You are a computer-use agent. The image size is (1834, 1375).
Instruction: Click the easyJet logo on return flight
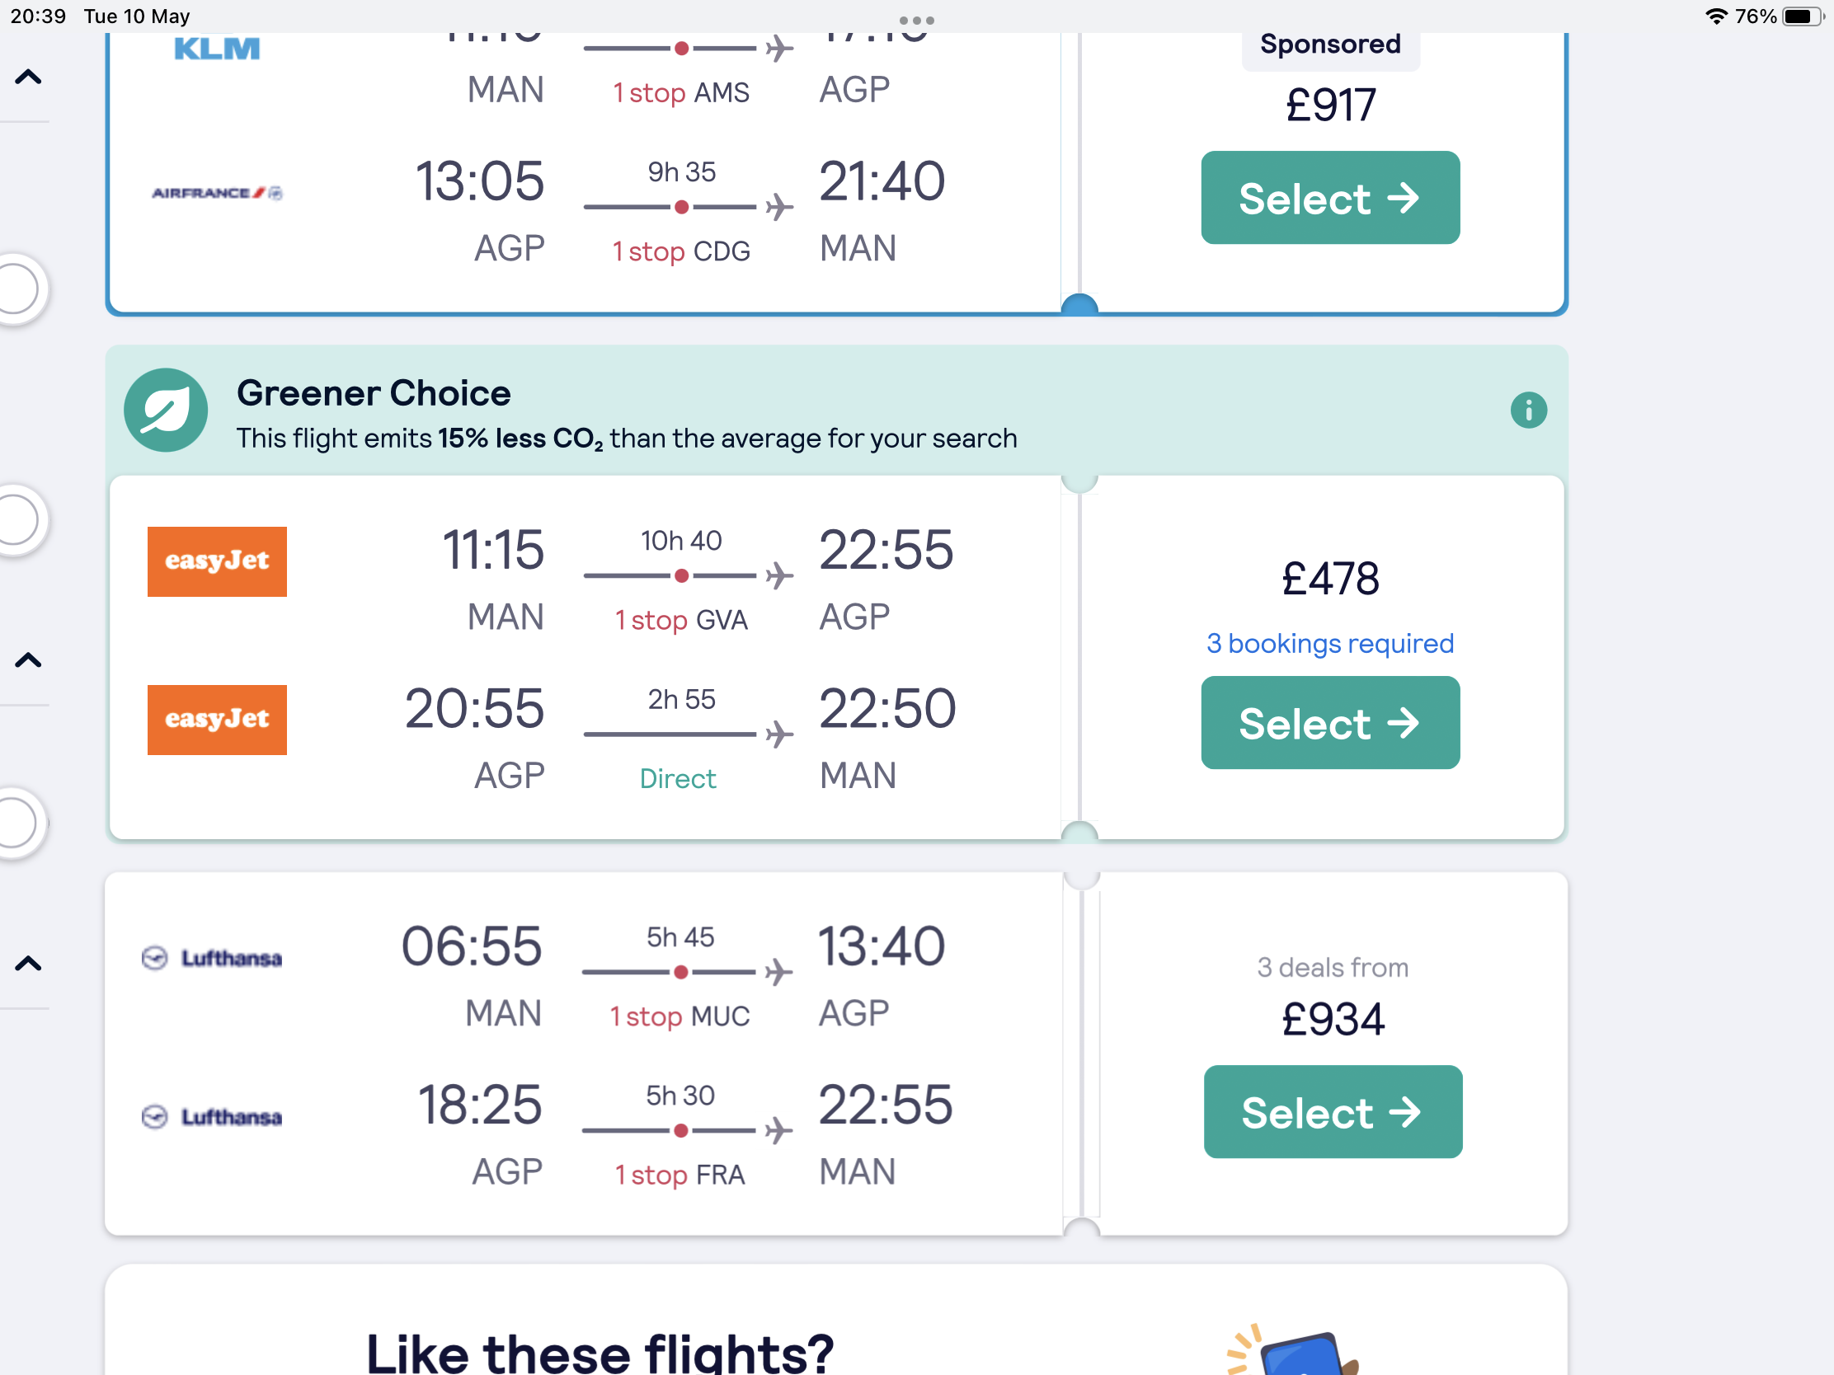click(x=217, y=720)
